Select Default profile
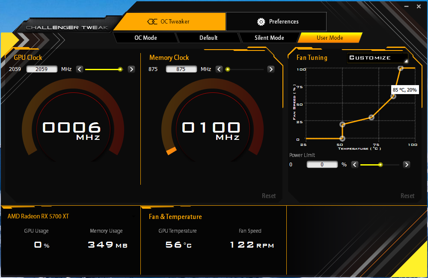 [208, 38]
